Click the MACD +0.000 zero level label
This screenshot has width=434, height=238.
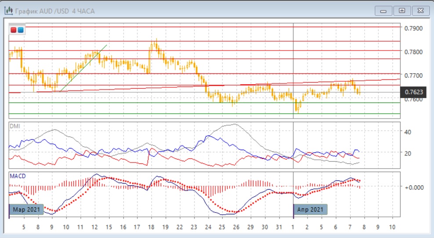[x=413, y=187]
